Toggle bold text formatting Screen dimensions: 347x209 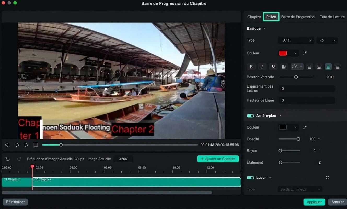251,67
